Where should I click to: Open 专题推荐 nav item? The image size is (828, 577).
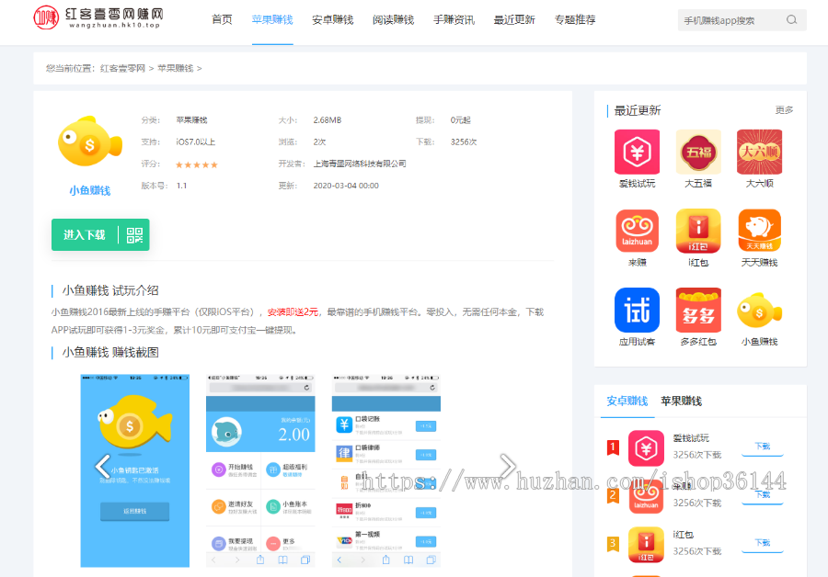[x=575, y=20]
